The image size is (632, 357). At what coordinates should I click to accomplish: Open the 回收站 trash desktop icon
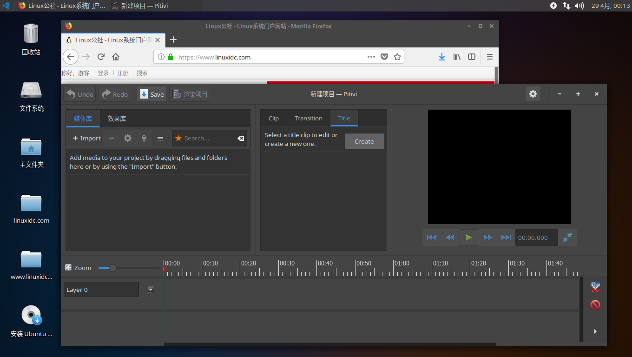coord(31,39)
